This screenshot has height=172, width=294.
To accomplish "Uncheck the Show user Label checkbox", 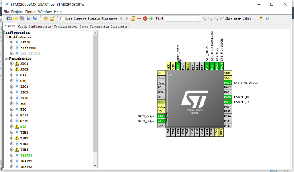I will pyautogui.click(x=222, y=19).
